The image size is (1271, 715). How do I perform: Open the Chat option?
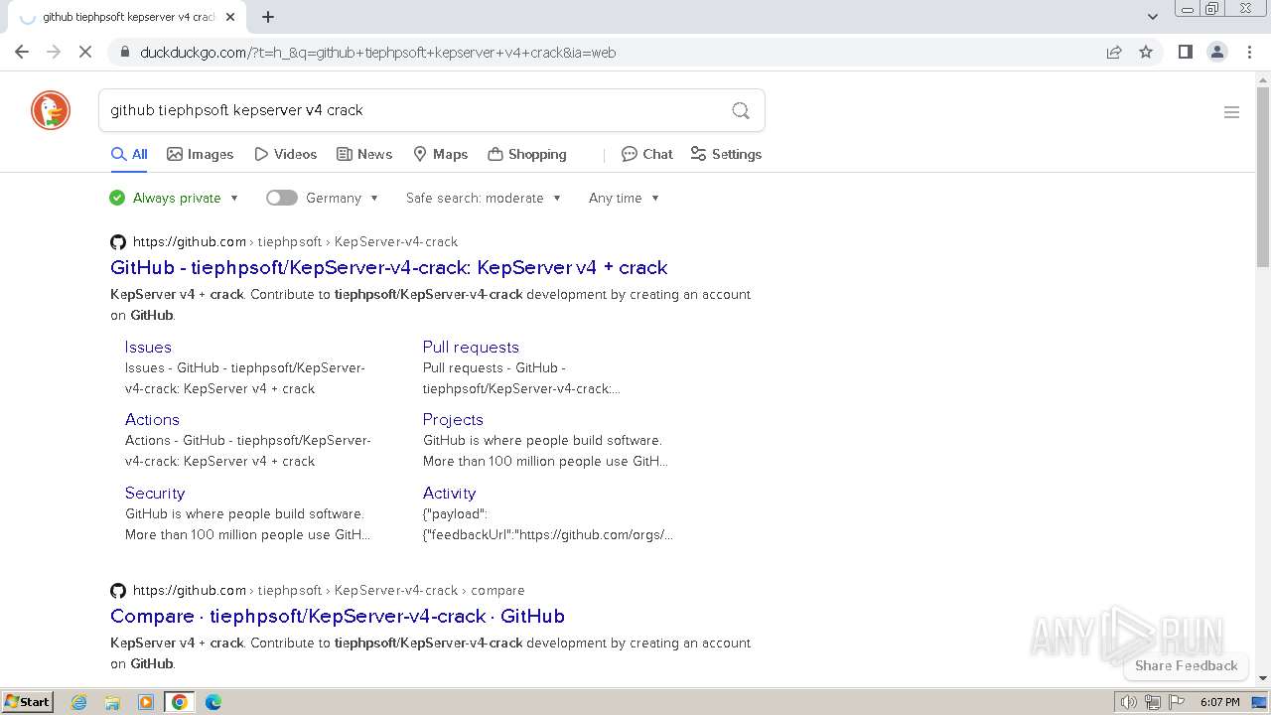tap(647, 154)
